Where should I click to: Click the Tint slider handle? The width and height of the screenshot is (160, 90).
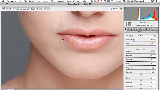140,45
